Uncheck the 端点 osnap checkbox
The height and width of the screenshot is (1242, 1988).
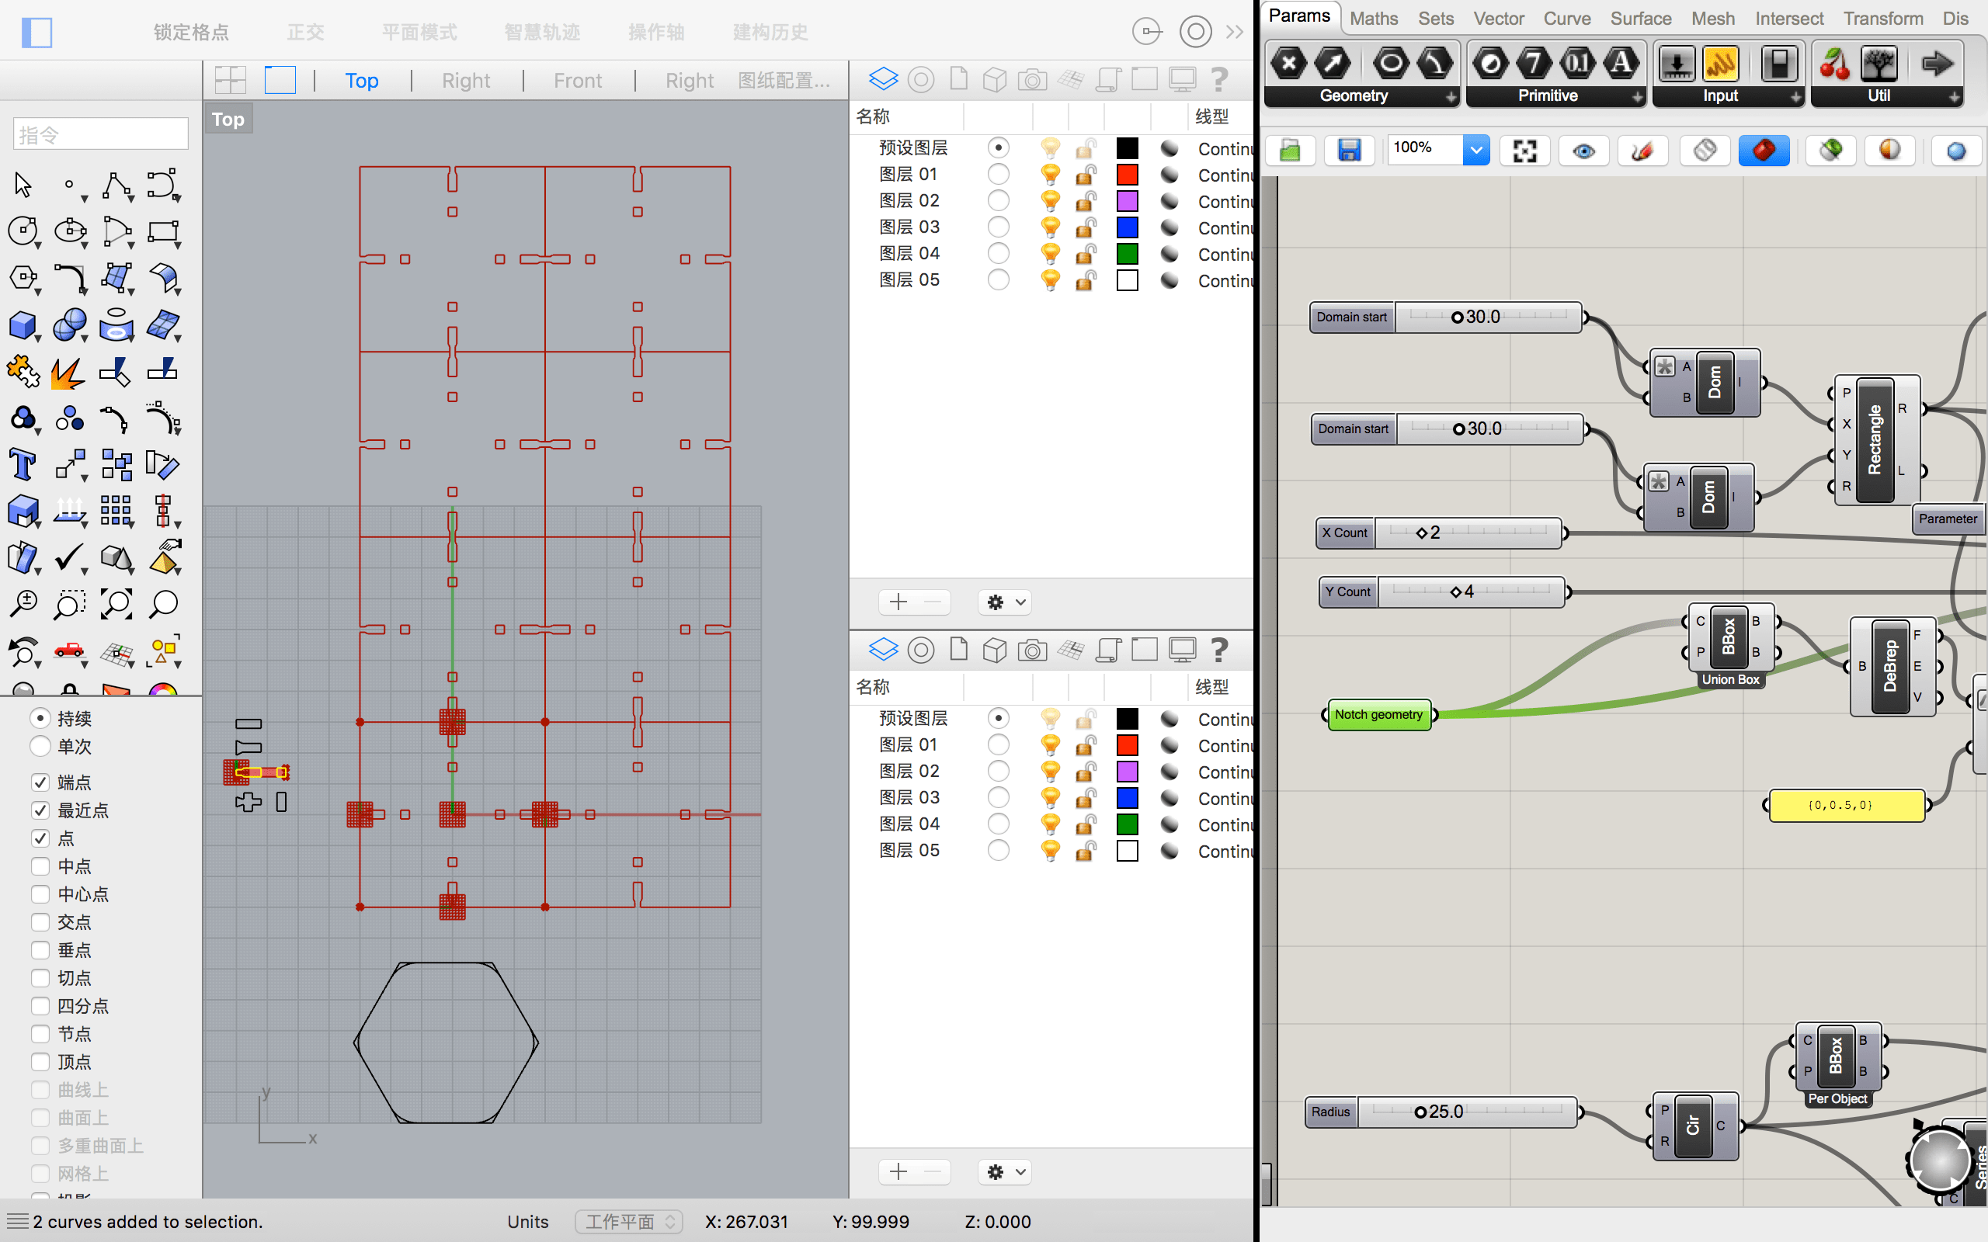(x=40, y=782)
